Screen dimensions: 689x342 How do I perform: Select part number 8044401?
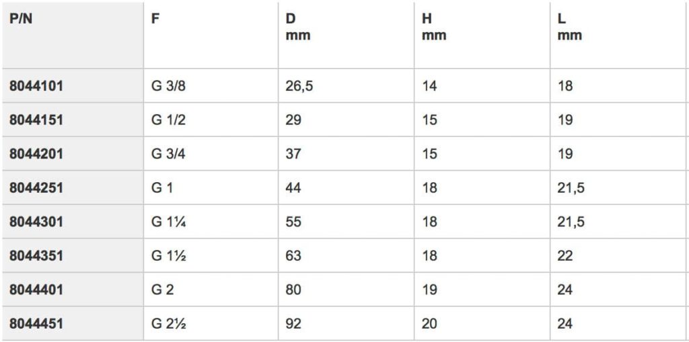point(36,290)
